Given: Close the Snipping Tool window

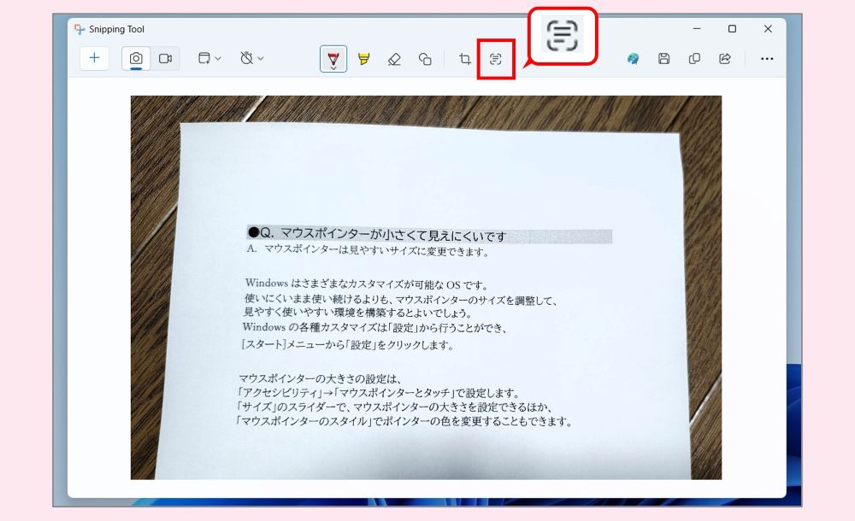Looking at the screenshot, I should 768,29.
